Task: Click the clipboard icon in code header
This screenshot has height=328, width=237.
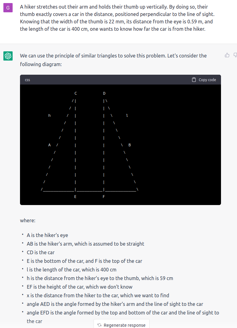Action: pyautogui.click(x=194, y=80)
